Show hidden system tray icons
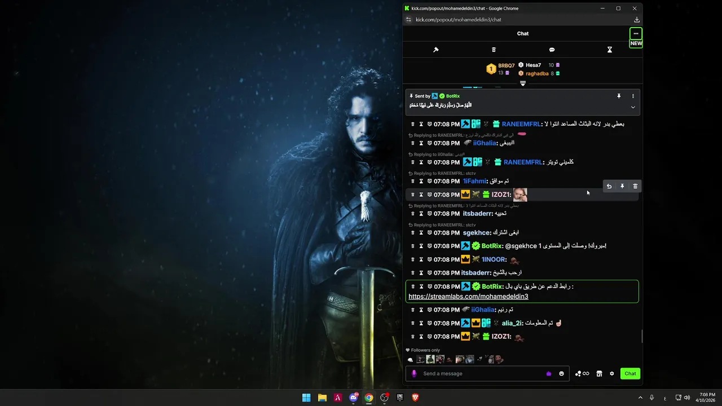This screenshot has width=722, height=406. (640, 398)
